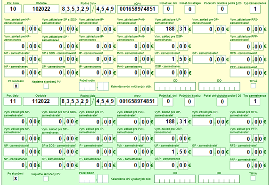
Task: Select the Obdobie field showing 112022
Action: tap(41, 101)
